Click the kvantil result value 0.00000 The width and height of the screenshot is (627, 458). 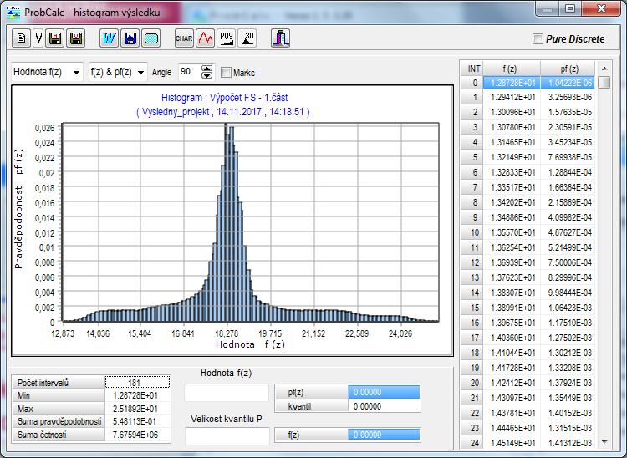click(x=384, y=406)
